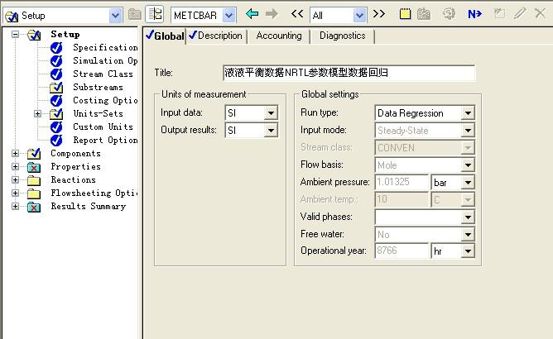Click the Operational year value field
Viewport: 553px width, 339px height.
[x=402, y=251]
